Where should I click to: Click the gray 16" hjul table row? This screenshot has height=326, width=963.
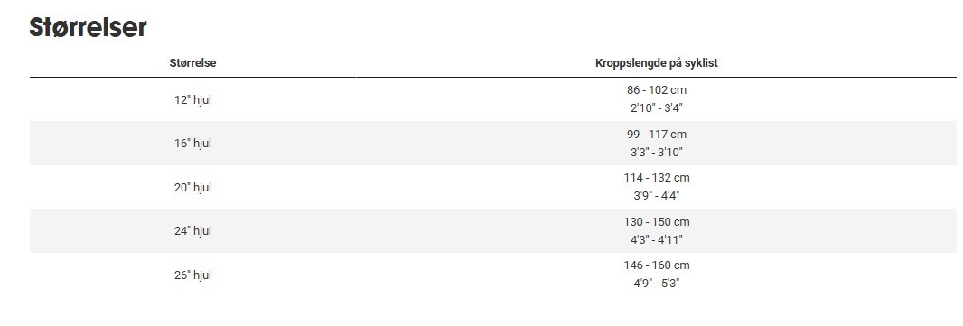click(x=493, y=143)
